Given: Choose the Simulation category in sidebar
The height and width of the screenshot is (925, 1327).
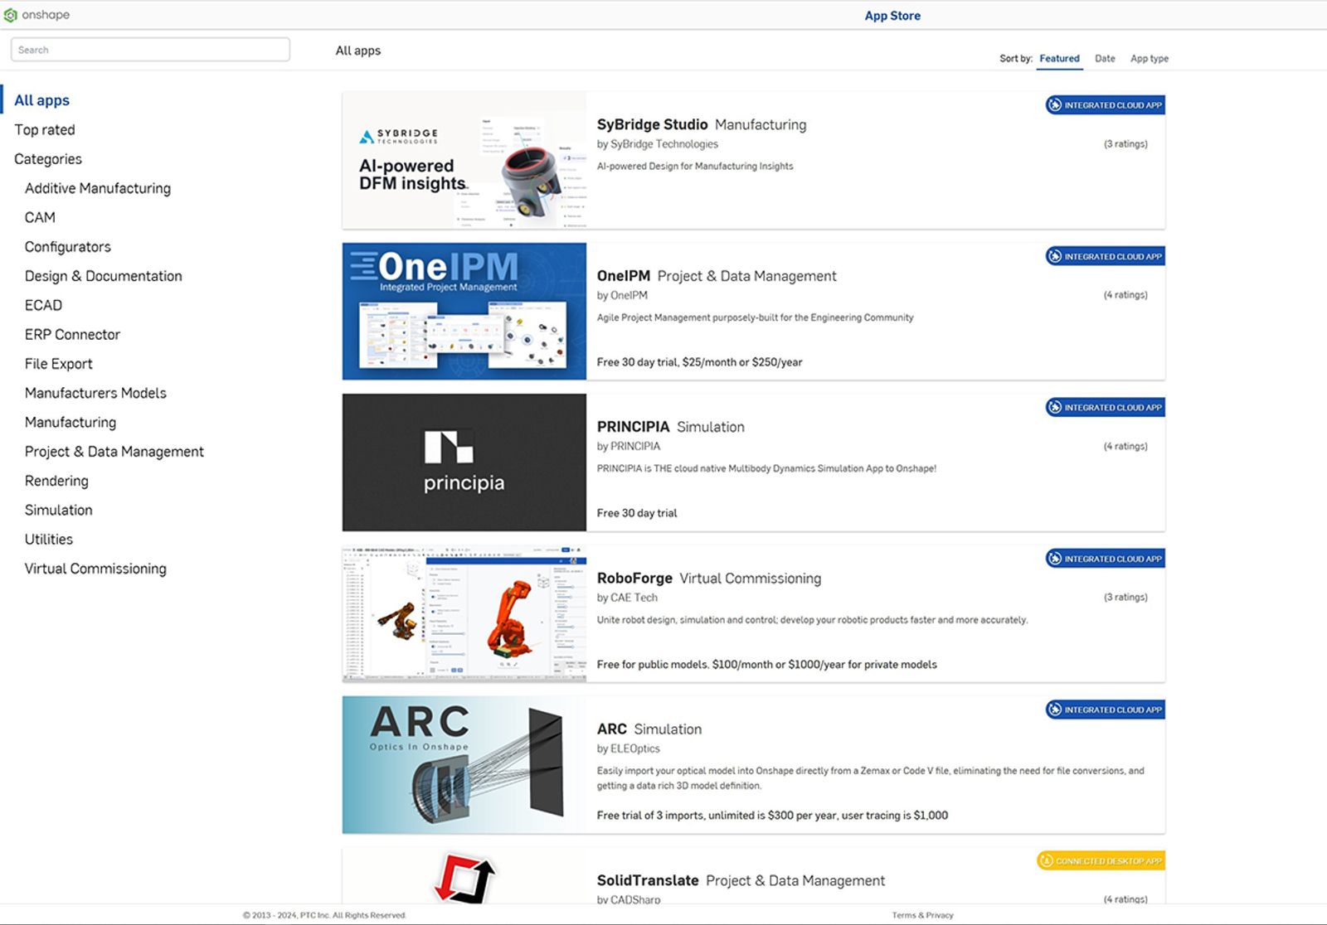Looking at the screenshot, I should [x=59, y=510].
